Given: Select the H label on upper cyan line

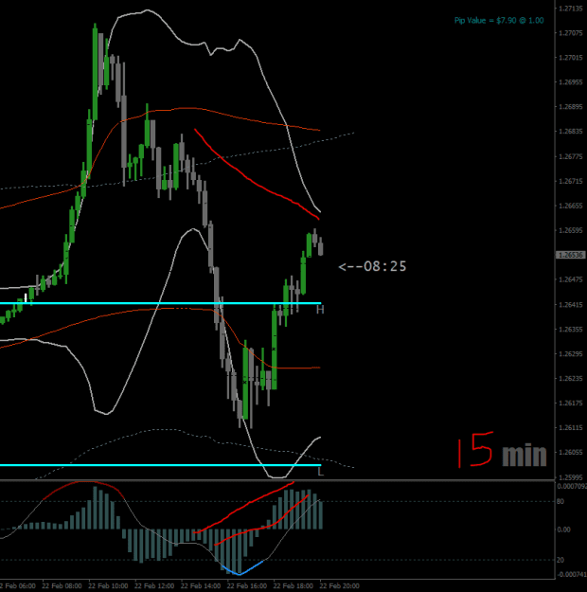Looking at the screenshot, I should [320, 310].
